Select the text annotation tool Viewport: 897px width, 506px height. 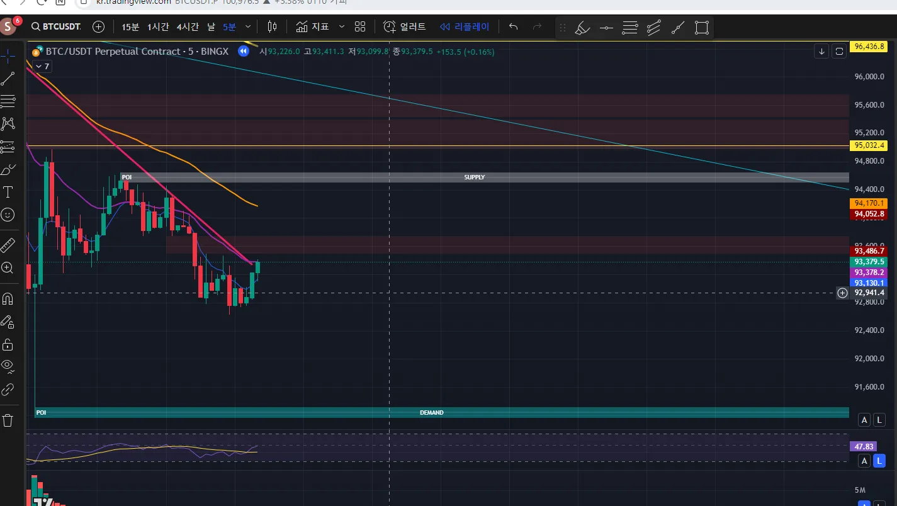coord(8,192)
